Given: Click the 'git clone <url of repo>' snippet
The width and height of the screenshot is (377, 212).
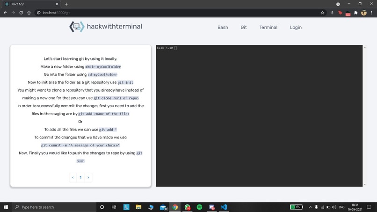Looking at the screenshot, I should coord(116,98).
